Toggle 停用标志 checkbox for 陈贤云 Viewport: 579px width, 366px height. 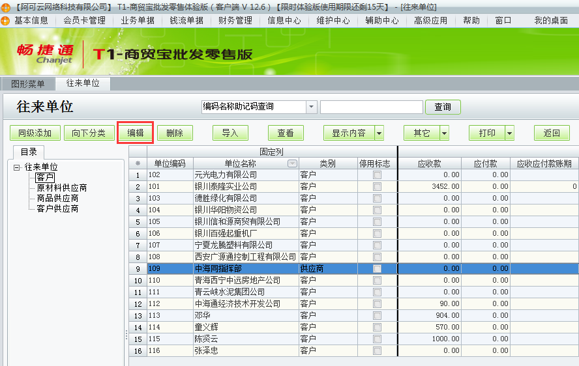377,339
